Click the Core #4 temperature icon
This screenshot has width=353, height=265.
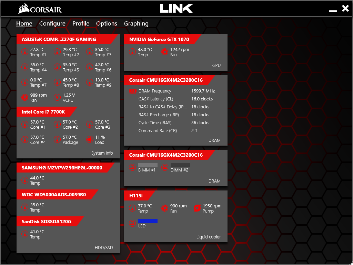[x=24, y=139]
